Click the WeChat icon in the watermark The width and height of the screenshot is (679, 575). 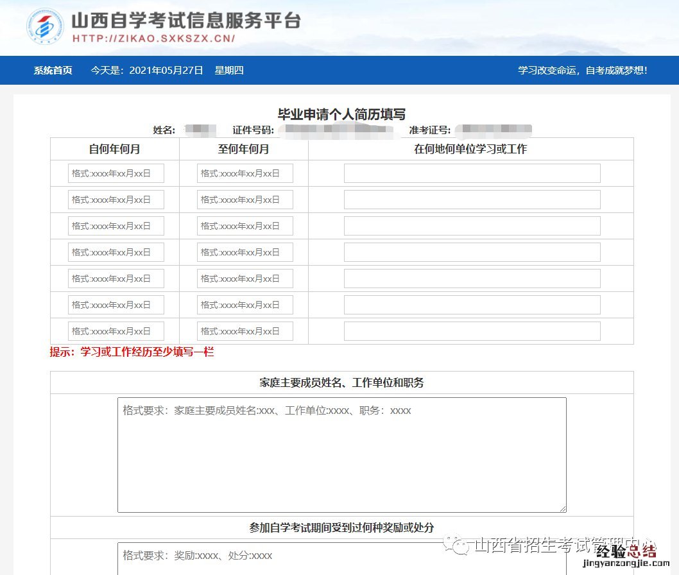tap(460, 546)
